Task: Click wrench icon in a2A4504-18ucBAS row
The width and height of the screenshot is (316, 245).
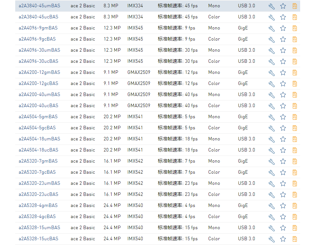Action: coord(271,150)
